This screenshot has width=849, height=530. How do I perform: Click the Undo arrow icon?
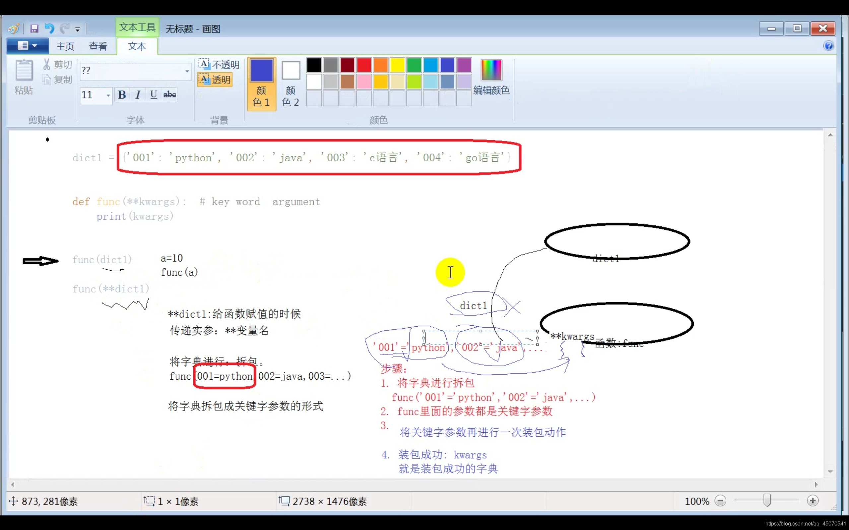(x=49, y=28)
